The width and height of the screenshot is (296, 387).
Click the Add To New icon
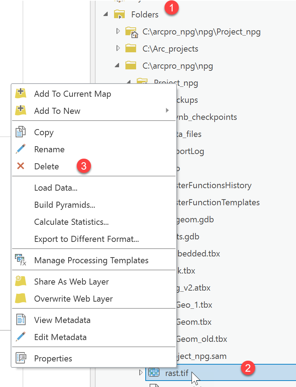pos(21,111)
